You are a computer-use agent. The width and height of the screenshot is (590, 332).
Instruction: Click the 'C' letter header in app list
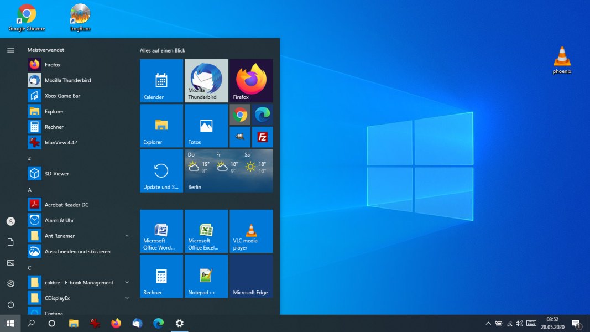(x=29, y=268)
